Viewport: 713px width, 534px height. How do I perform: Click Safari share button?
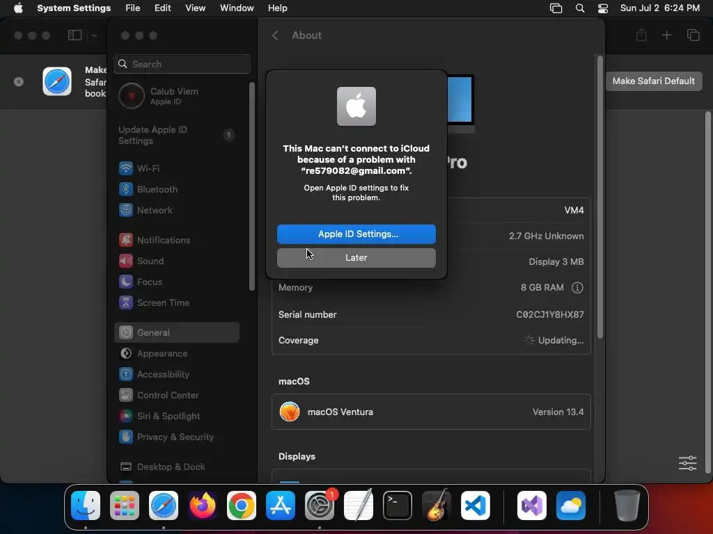641,35
